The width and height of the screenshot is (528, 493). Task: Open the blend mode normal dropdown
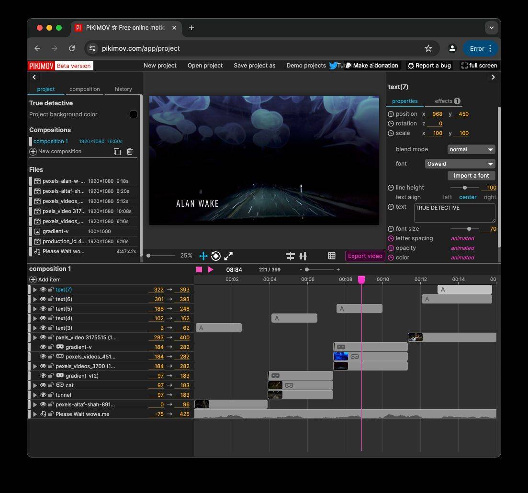[471, 149]
